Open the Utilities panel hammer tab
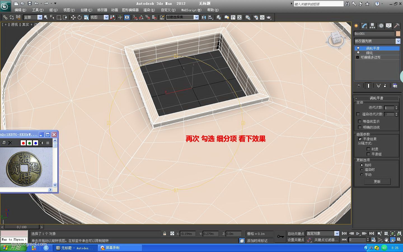Screen dimensions: 403x252 [397, 26]
